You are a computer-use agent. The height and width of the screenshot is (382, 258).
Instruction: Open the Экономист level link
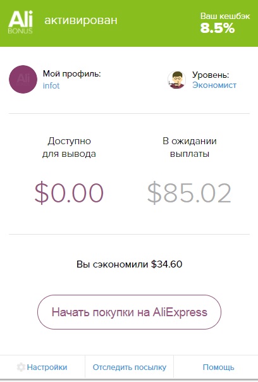pyautogui.click(x=214, y=85)
